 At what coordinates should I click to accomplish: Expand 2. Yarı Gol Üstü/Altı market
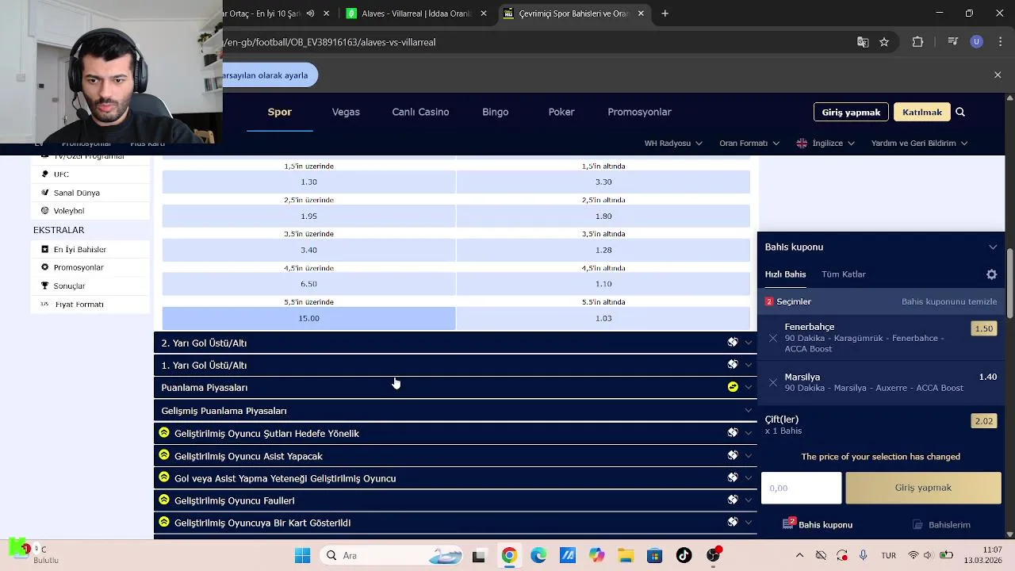click(x=455, y=343)
